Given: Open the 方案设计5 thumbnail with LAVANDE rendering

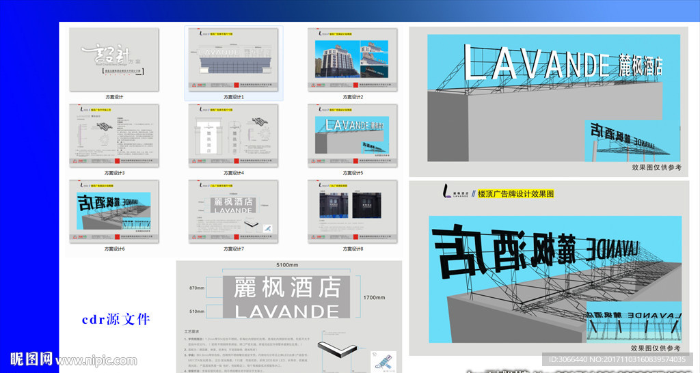Looking at the screenshot, I should click(353, 136).
